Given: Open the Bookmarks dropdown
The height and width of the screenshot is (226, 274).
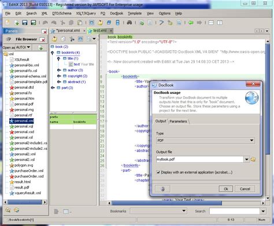Looking at the screenshot, I should click(184, 211).
